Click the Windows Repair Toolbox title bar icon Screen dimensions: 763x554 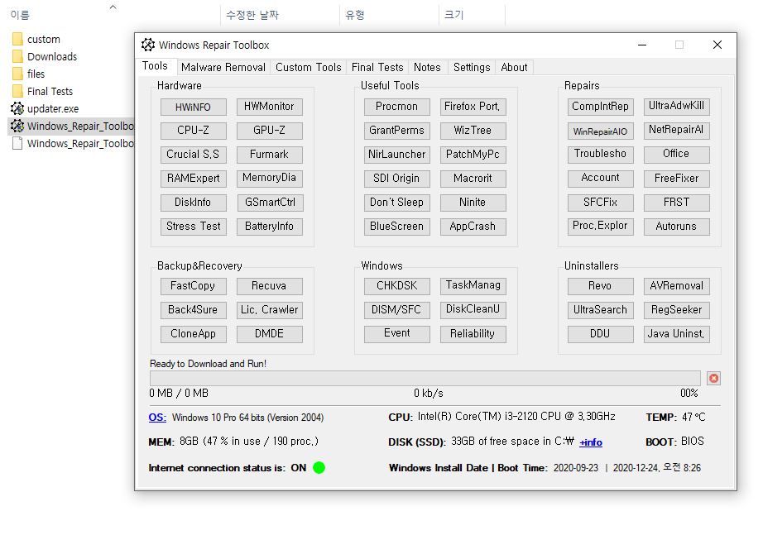click(x=148, y=45)
